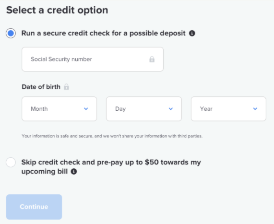Click info icon beside credit check option
Screen dimensions: 274x224
192,33
